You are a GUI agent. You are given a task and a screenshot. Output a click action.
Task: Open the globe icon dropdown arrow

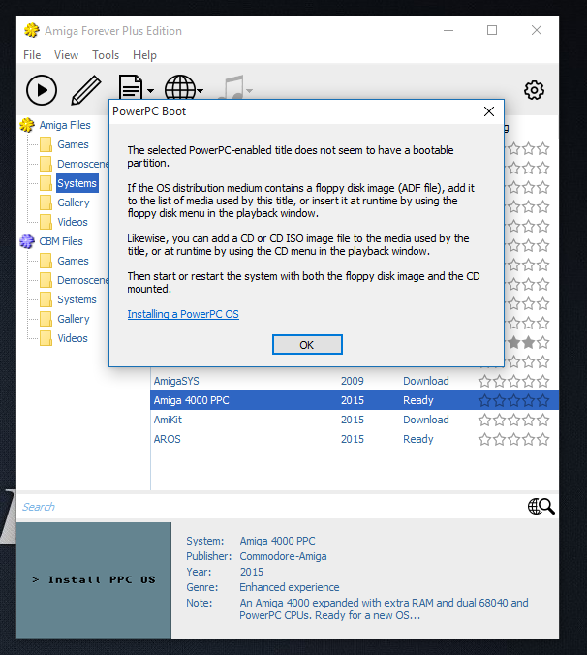200,91
